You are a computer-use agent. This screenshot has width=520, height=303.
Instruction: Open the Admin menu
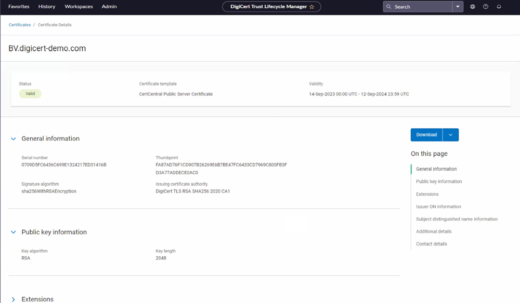109,7
